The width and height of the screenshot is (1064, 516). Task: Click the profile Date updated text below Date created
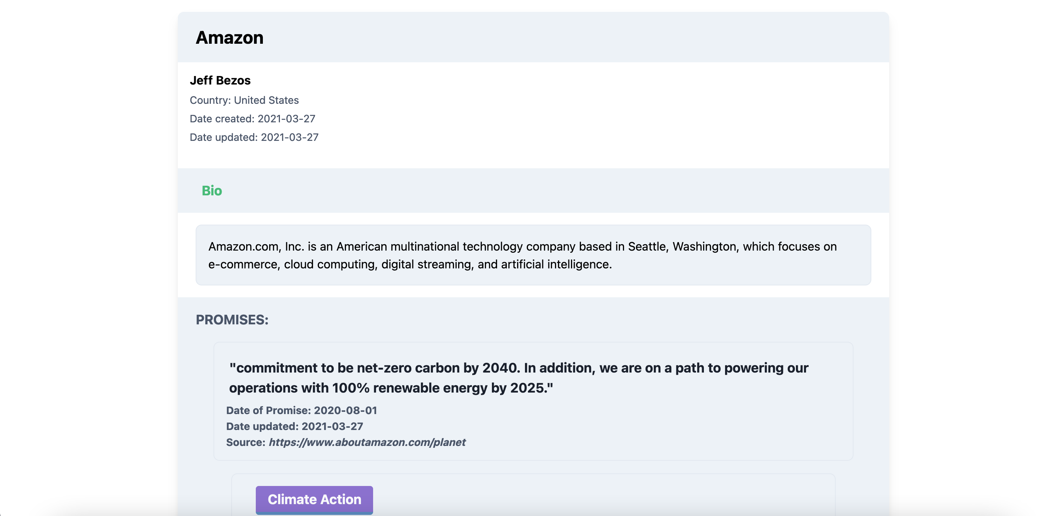point(254,138)
